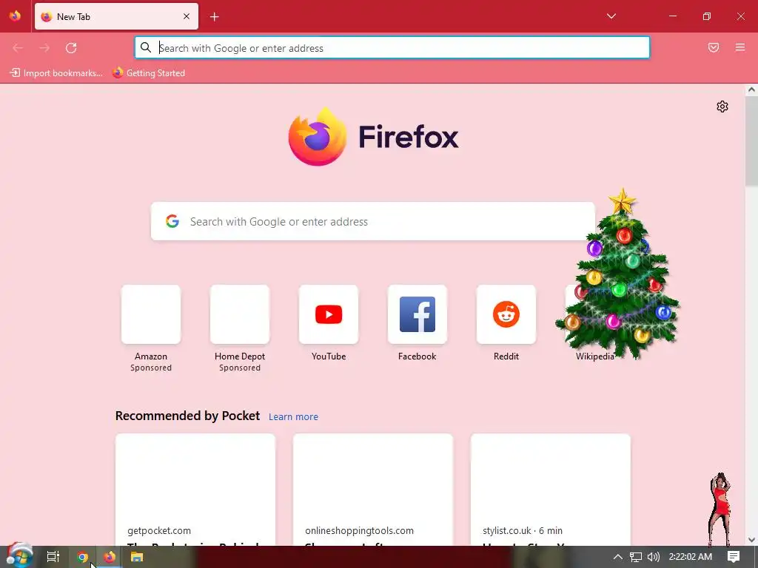
Task: Open new tab personalize gear icon
Action: pos(722,106)
